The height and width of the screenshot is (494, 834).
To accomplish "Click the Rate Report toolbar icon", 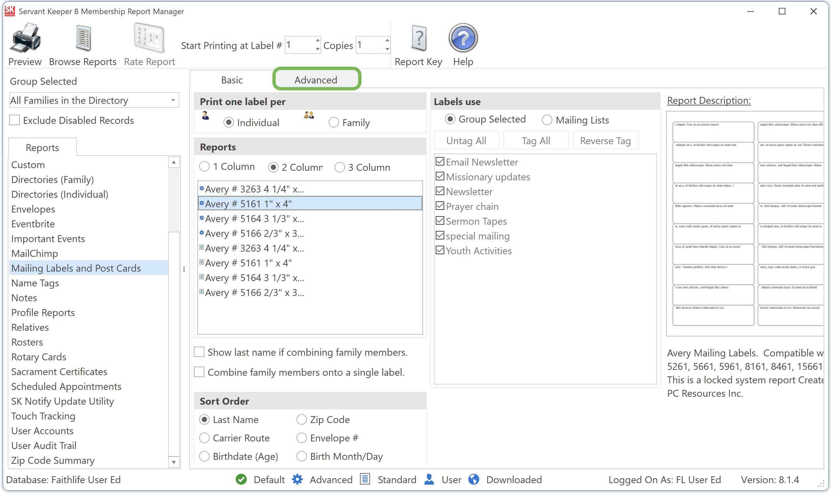I will coord(149,38).
